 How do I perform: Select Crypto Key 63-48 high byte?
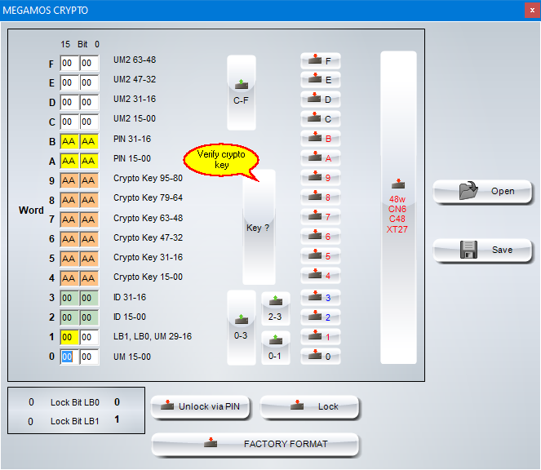(69, 219)
